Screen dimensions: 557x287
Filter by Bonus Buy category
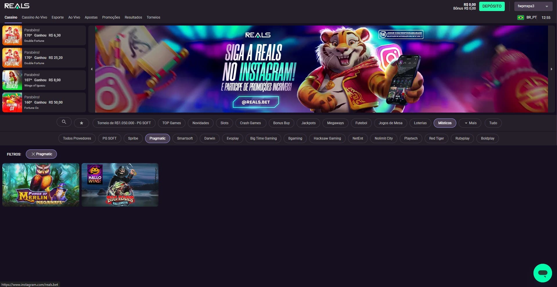[281, 123]
